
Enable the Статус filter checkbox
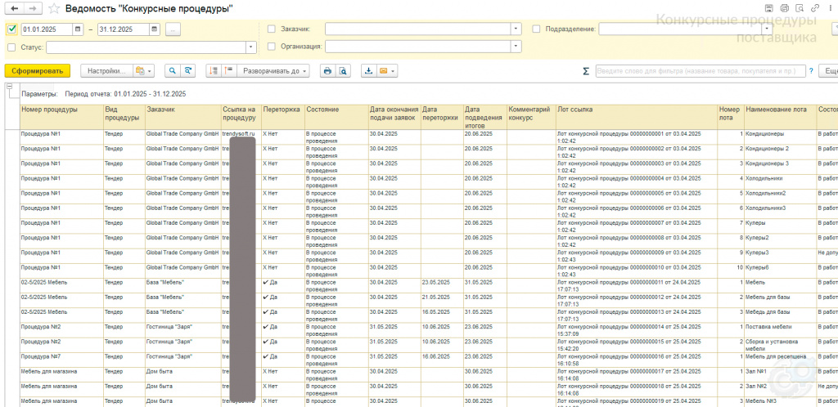click(x=11, y=47)
